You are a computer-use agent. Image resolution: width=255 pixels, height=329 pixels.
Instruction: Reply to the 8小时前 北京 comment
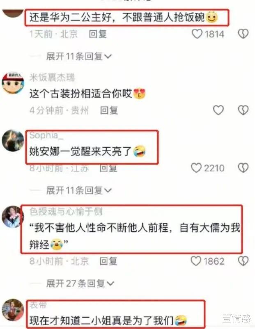(108, 261)
